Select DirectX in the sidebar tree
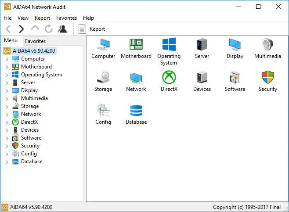Screen dimensions: 289x212 coord(29,122)
